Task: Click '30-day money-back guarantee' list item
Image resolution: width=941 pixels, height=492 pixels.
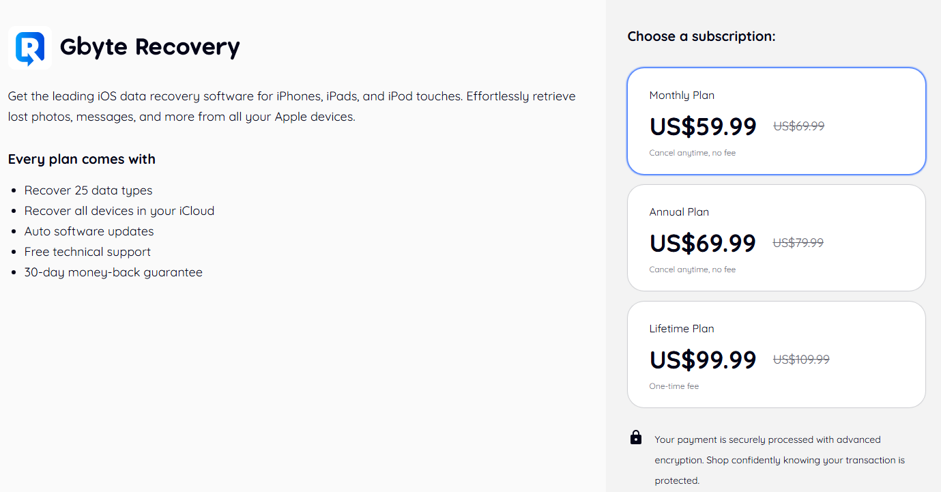Action: tap(113, 272)
